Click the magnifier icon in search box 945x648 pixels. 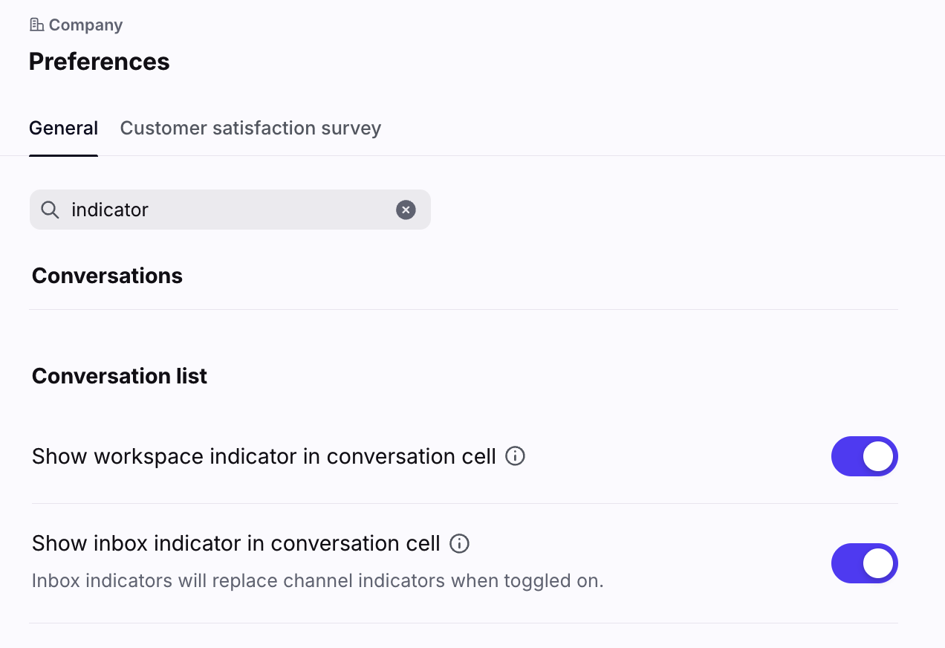(x=50, y=210)
